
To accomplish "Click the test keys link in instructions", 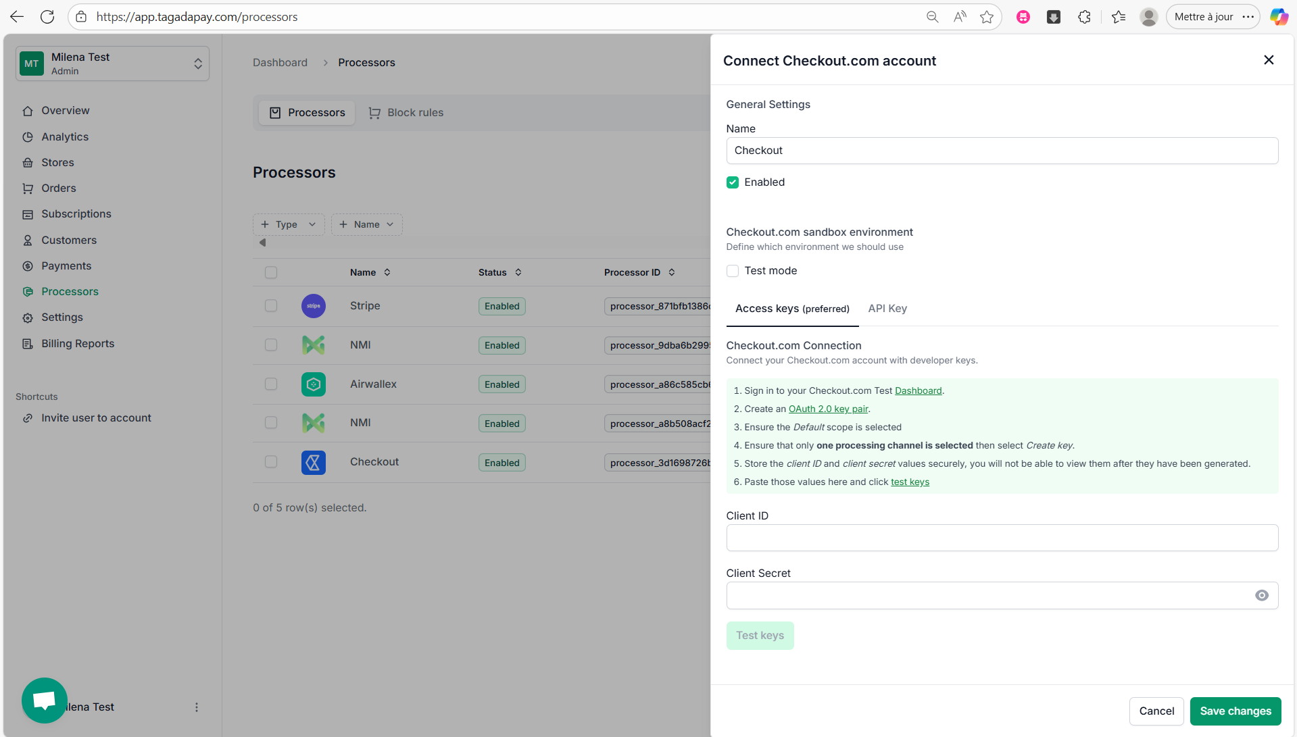I will click(910, 482).
